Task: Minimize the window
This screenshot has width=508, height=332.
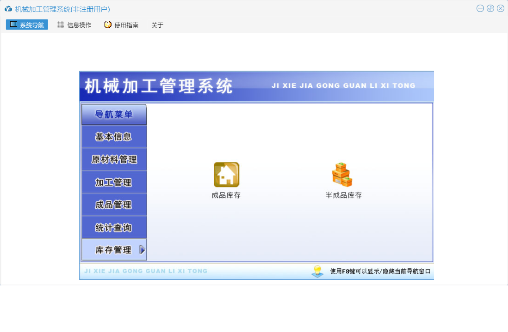Action: pyautogui.click(x=480, y=8)
